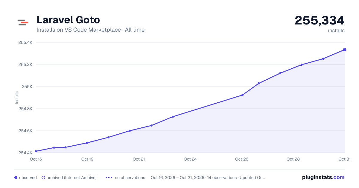Click the Oct 21 x-axis label
Screen dimensions: 359x188
click(x=139, y=159)
